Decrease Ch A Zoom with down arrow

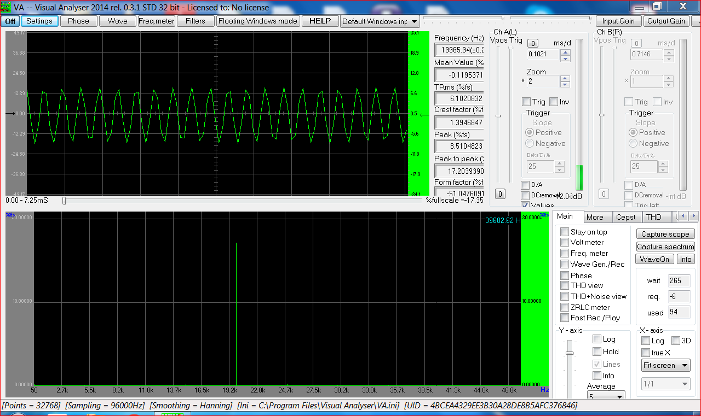click(x=566, y=85)
